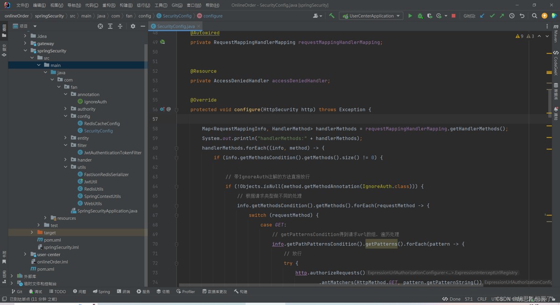
Task: Open the UserCenterApplication run configuration dropdown
Action: (x=371, y=16)
